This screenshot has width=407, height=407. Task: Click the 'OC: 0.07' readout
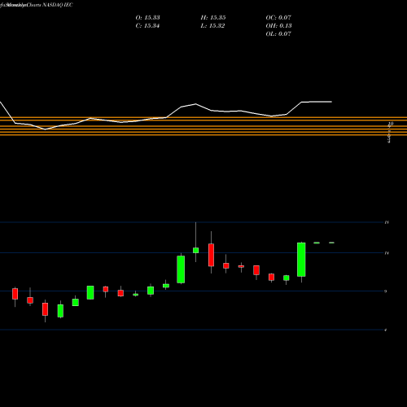(x=278, y=18)
